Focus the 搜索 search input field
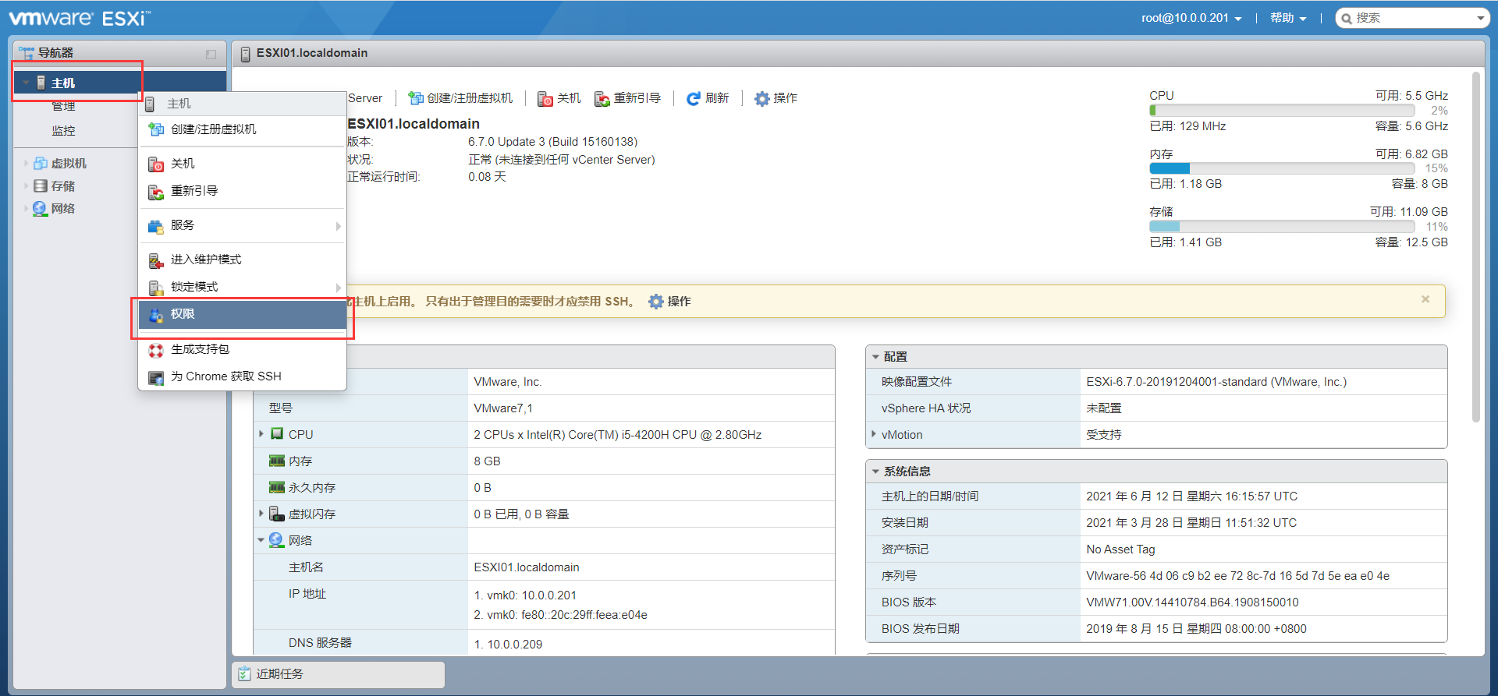The width and height of the screenshot is (1498, 696). pos(1412,18)
